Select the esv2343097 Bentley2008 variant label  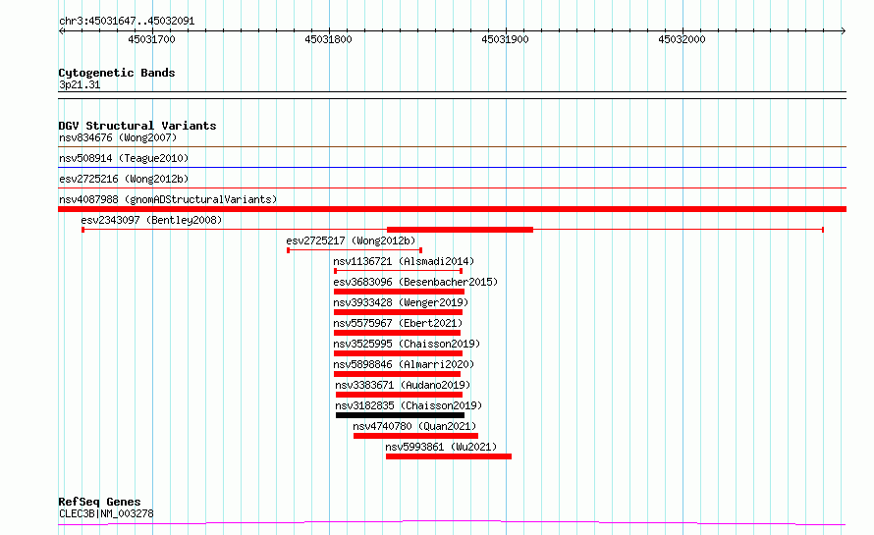point(151,220)
